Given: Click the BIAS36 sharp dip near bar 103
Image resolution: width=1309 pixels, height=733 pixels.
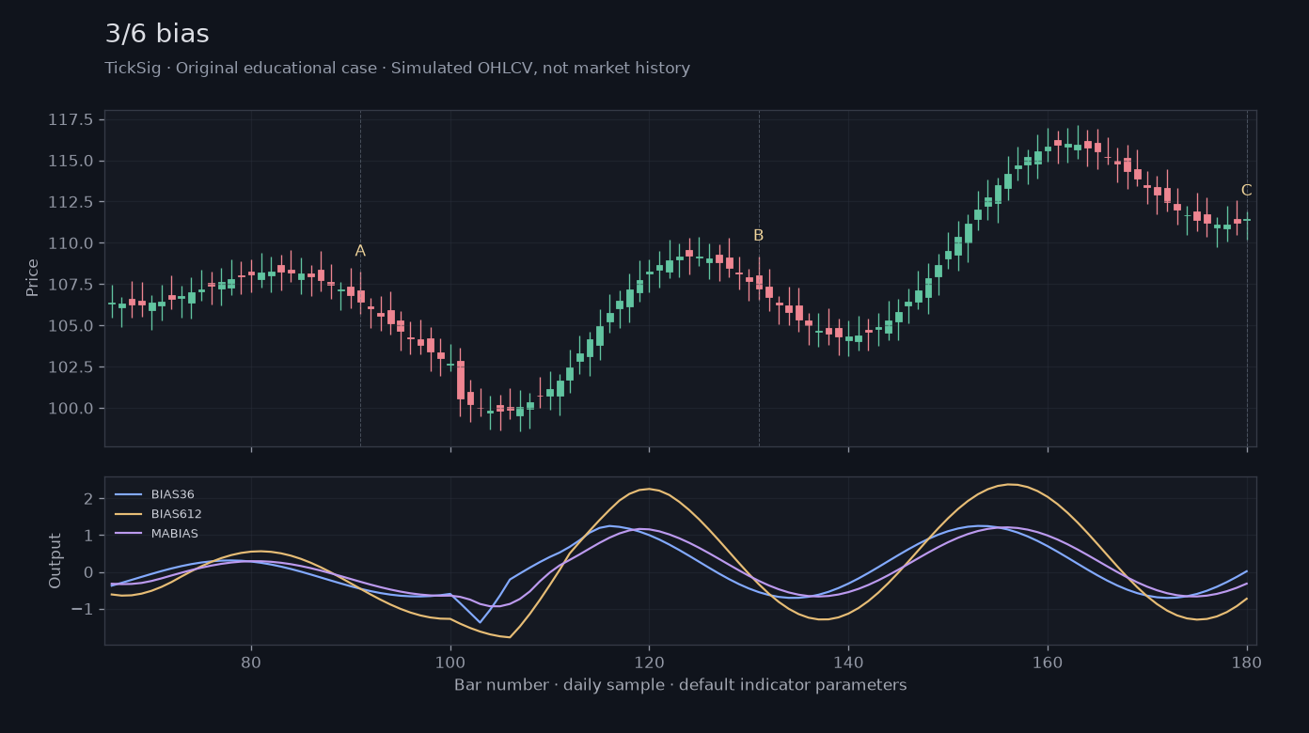Looking at the screenshot, I should click(480, 622).
